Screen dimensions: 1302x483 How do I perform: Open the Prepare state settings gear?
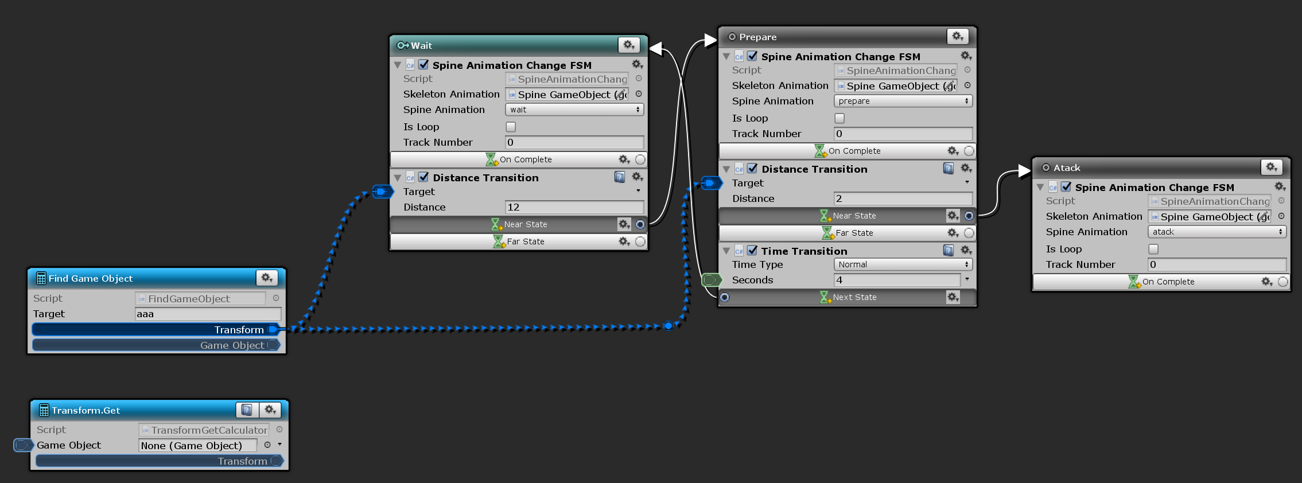(x=957, y=36)
